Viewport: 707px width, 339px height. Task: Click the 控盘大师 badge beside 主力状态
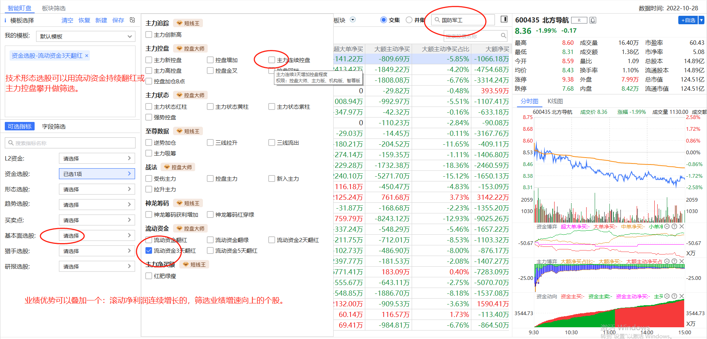pyautogui.click(x=191, y=95)
